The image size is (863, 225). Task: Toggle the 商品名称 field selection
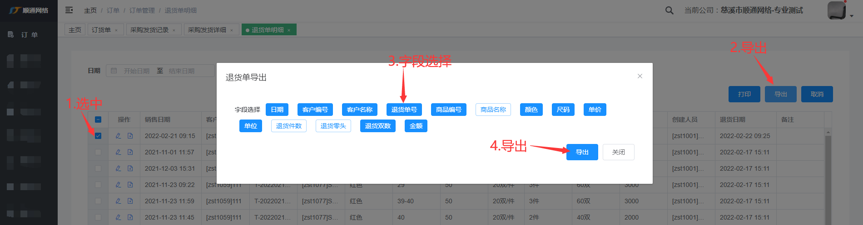[493, 110]
